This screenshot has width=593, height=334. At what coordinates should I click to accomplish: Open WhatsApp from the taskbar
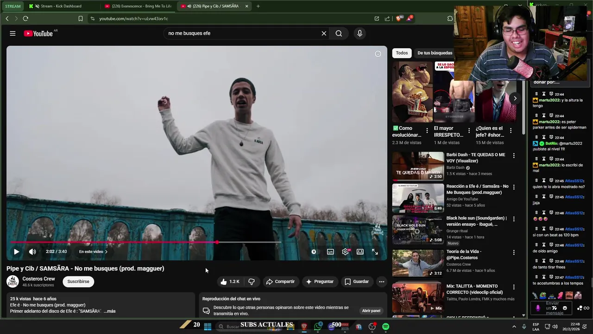click(x=318, y=327)
